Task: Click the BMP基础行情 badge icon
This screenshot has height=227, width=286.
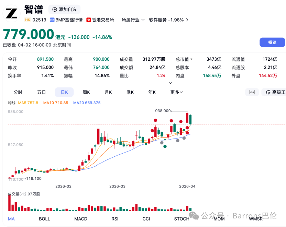Action: pyautogui.click(x=52, y=20)
